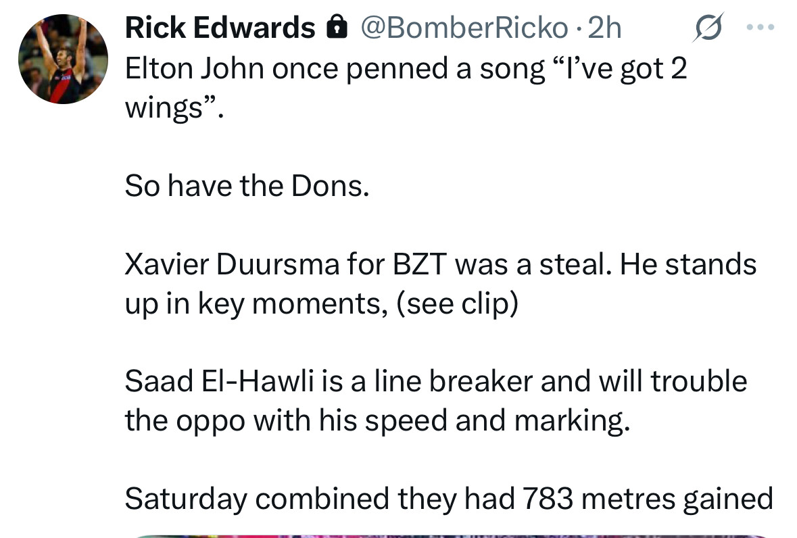
Task: Click the text "Xavier Duursma"
Action: [x=232, y=265]
